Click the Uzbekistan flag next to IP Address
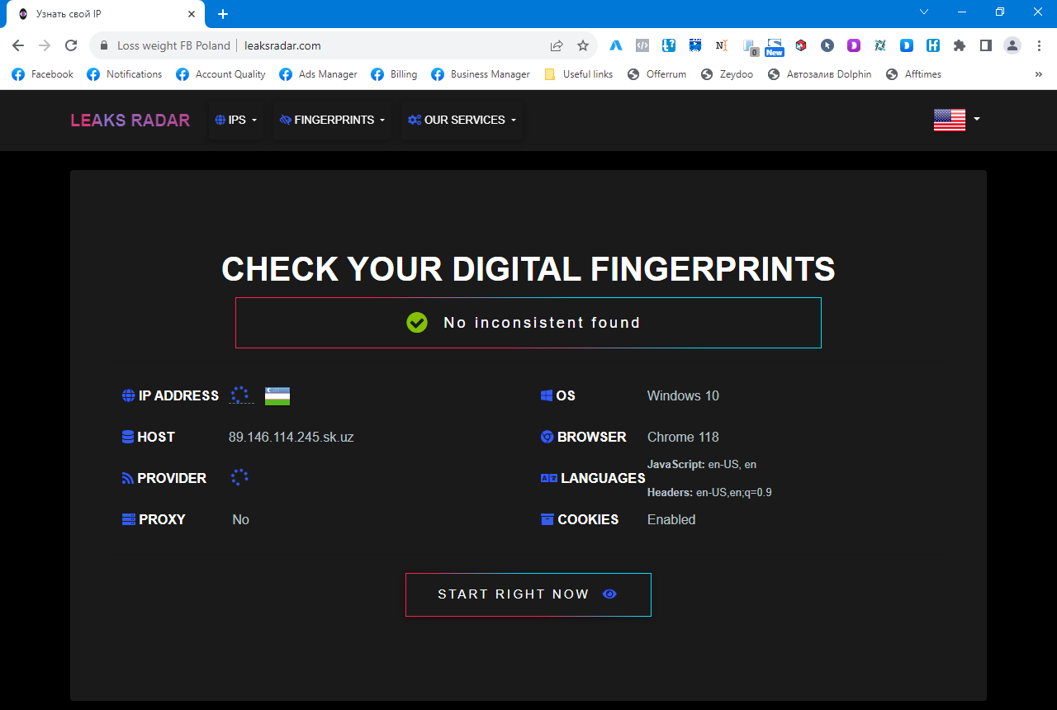The width and height of the screenshot is (1057, 710). [277, 396]
